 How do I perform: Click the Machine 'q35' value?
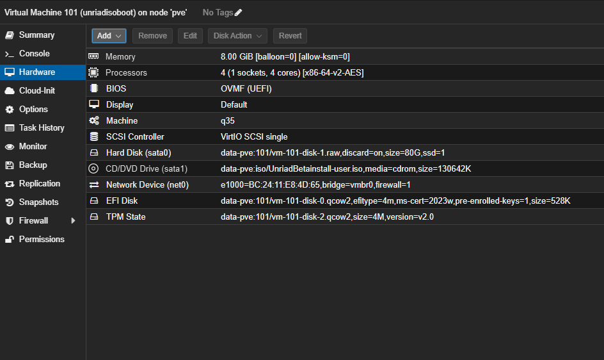(228, 121)
